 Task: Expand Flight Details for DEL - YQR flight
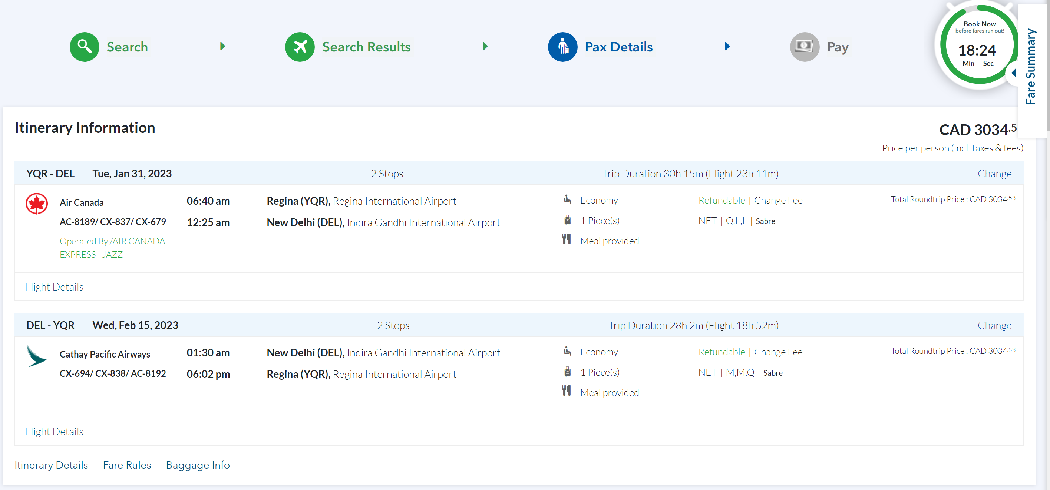[54, 432]
